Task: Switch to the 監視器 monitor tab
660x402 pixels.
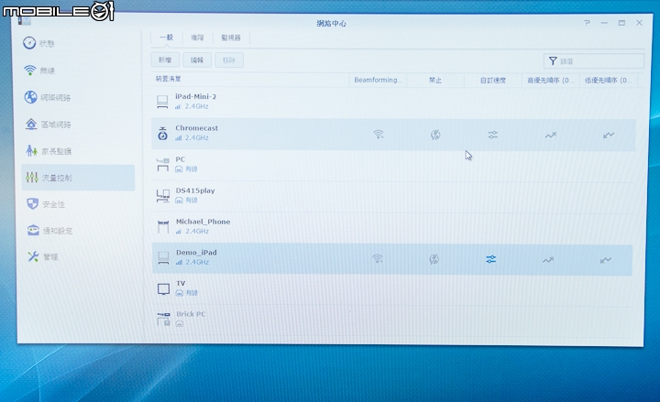Action: (231, 38)
